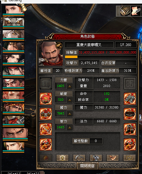142x174 pixels.
Task: Select the white-haired beast party portrait
Action: tap(13, 22)
